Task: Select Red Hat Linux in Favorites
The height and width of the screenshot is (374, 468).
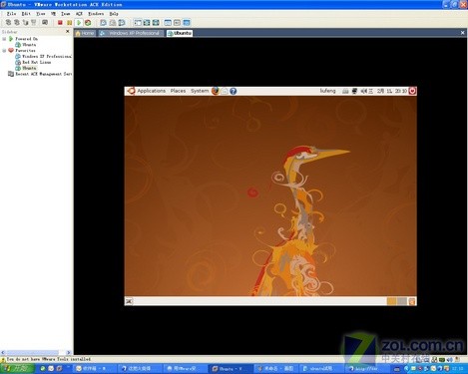Action: pos(36,62)
